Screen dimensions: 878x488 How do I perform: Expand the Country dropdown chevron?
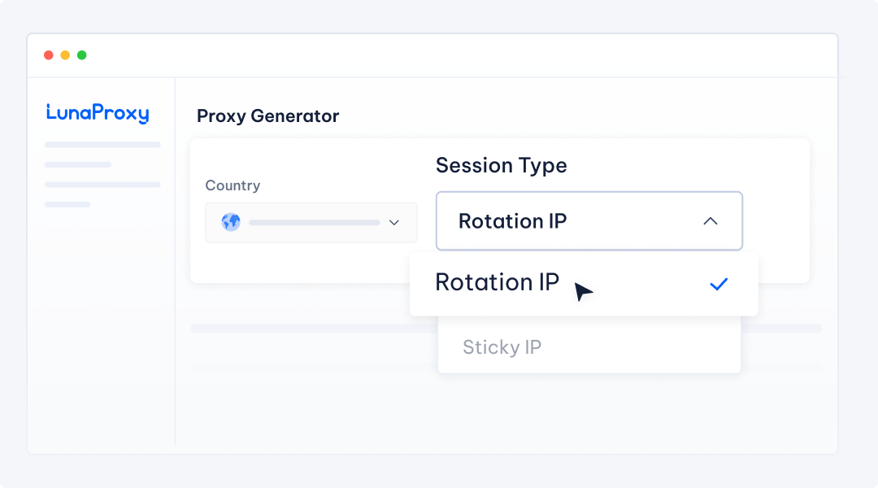point(394,222)
